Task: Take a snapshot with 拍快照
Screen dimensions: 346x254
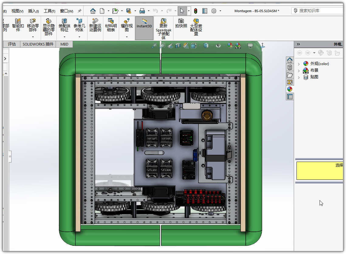Action: pos(181,23)
